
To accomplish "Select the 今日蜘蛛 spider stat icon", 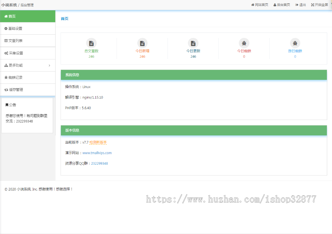I will coord(244,42).
